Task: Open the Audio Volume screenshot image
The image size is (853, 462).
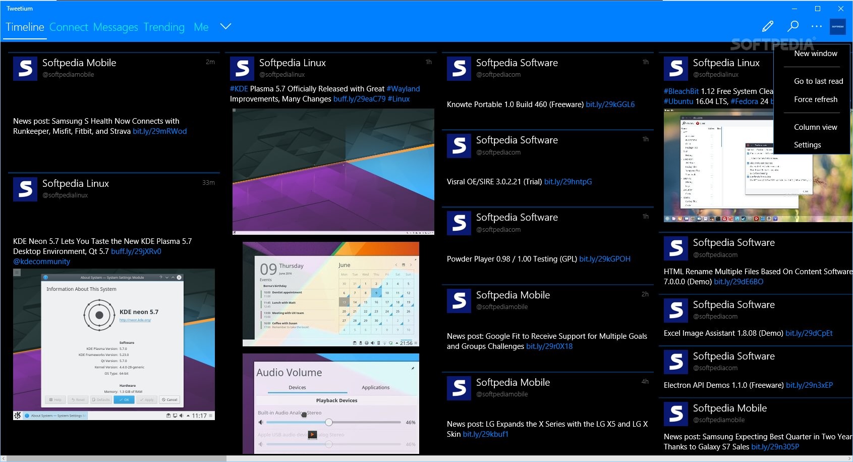Action: 331,403
